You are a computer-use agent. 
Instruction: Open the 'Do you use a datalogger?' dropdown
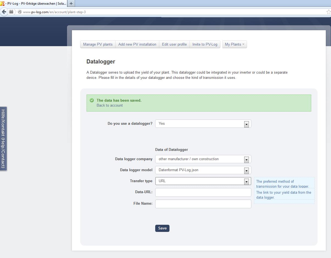click(x=203, y=124)
